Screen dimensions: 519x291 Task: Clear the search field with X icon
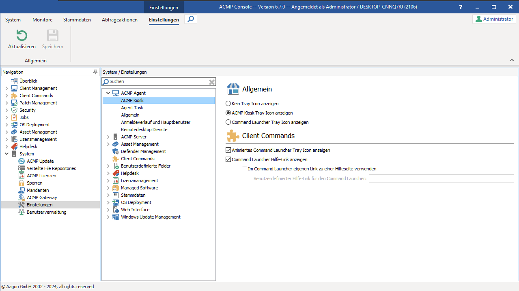pyautogui.click(x=211, y=82)
